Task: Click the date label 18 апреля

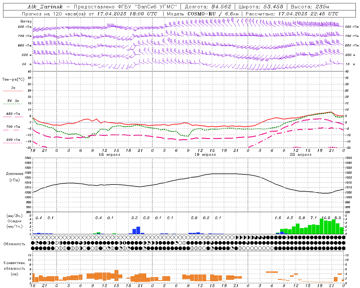Action: 109,155
